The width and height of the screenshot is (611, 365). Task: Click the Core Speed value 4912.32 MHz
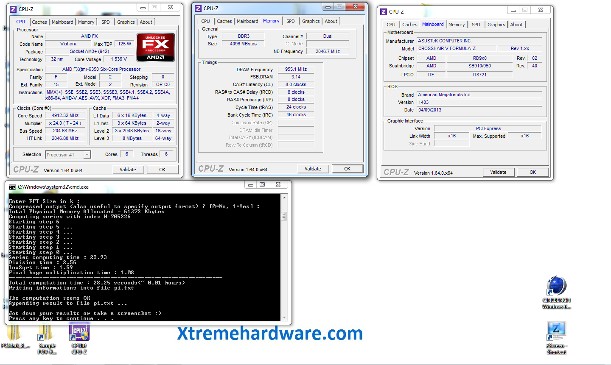(65, 115)
